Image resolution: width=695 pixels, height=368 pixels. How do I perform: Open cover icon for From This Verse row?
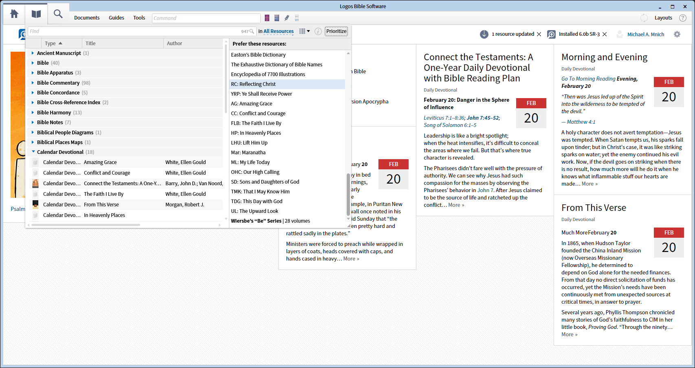coord(35,205)
